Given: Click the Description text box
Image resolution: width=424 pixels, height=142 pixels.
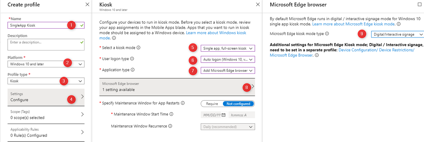Looking at the screenshot, I should [46, 45].
